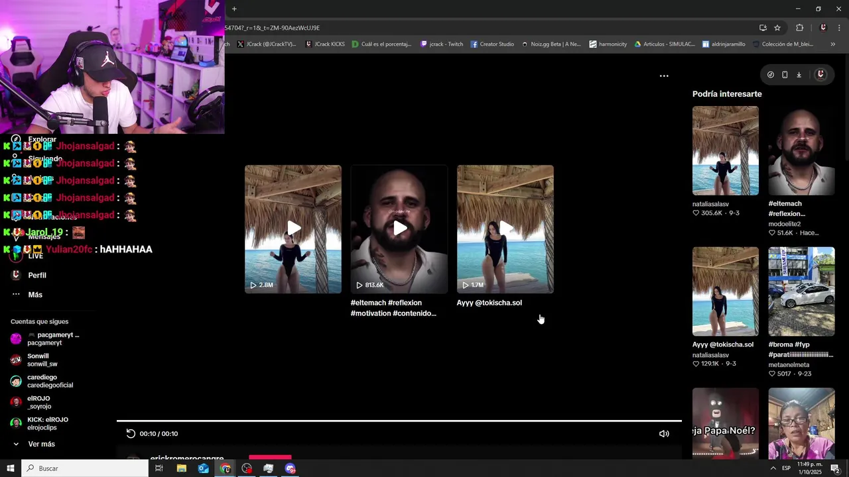Show more bookmarks with the double chevron

(832, 44)
